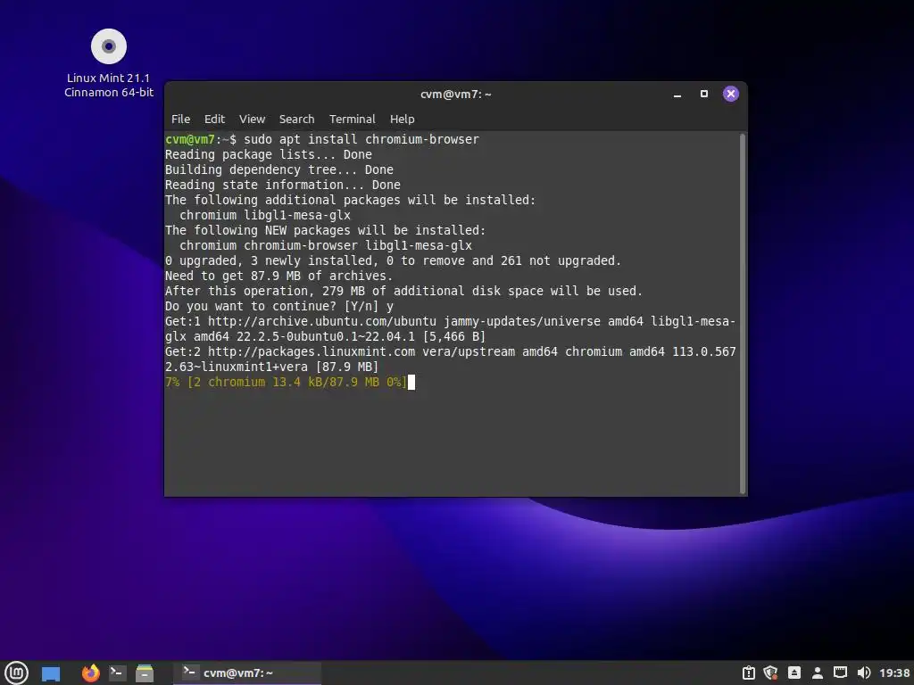Click the Update Manager shield icon
Viewport: 914px width, 685px height.
click(x=770, y=673)
